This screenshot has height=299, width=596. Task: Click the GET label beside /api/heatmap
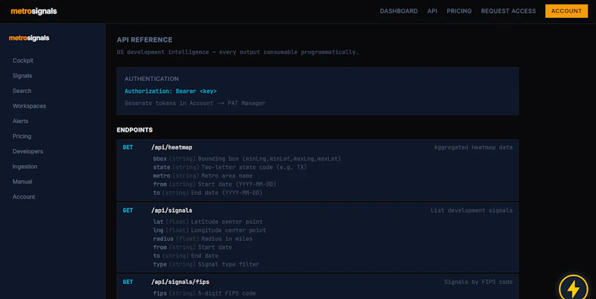coord(127,147)
